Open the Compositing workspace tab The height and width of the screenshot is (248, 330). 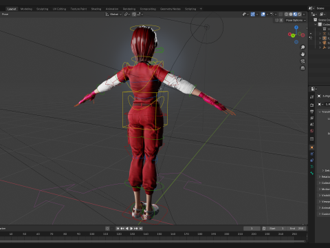pyautogui.click(x=148, y=9)
